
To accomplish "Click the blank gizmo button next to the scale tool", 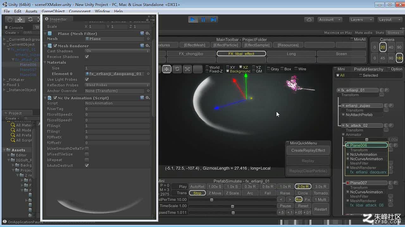I will [x=197, y=69].
